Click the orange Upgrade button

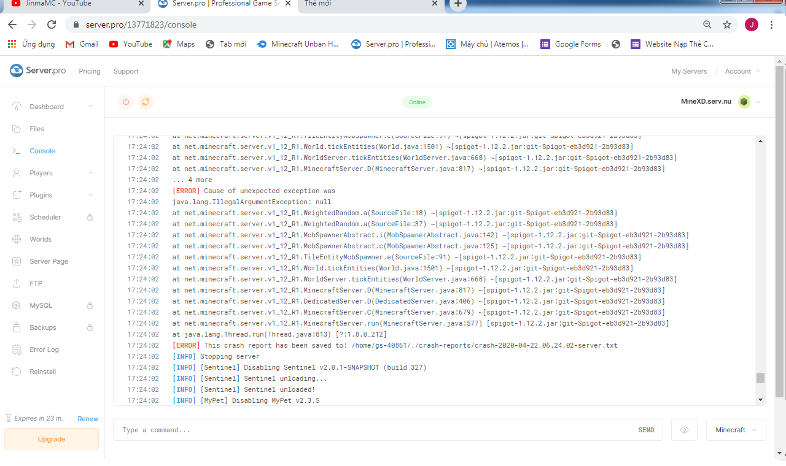click(52, 439)
